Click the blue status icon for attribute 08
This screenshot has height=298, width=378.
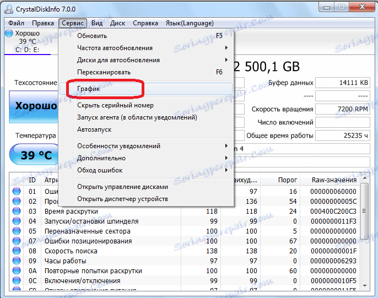[17, 251]
